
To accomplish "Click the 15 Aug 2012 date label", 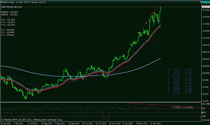I will pos(47,123).
